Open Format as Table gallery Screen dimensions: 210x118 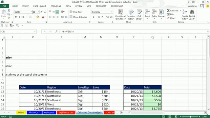tap(131, 15)
